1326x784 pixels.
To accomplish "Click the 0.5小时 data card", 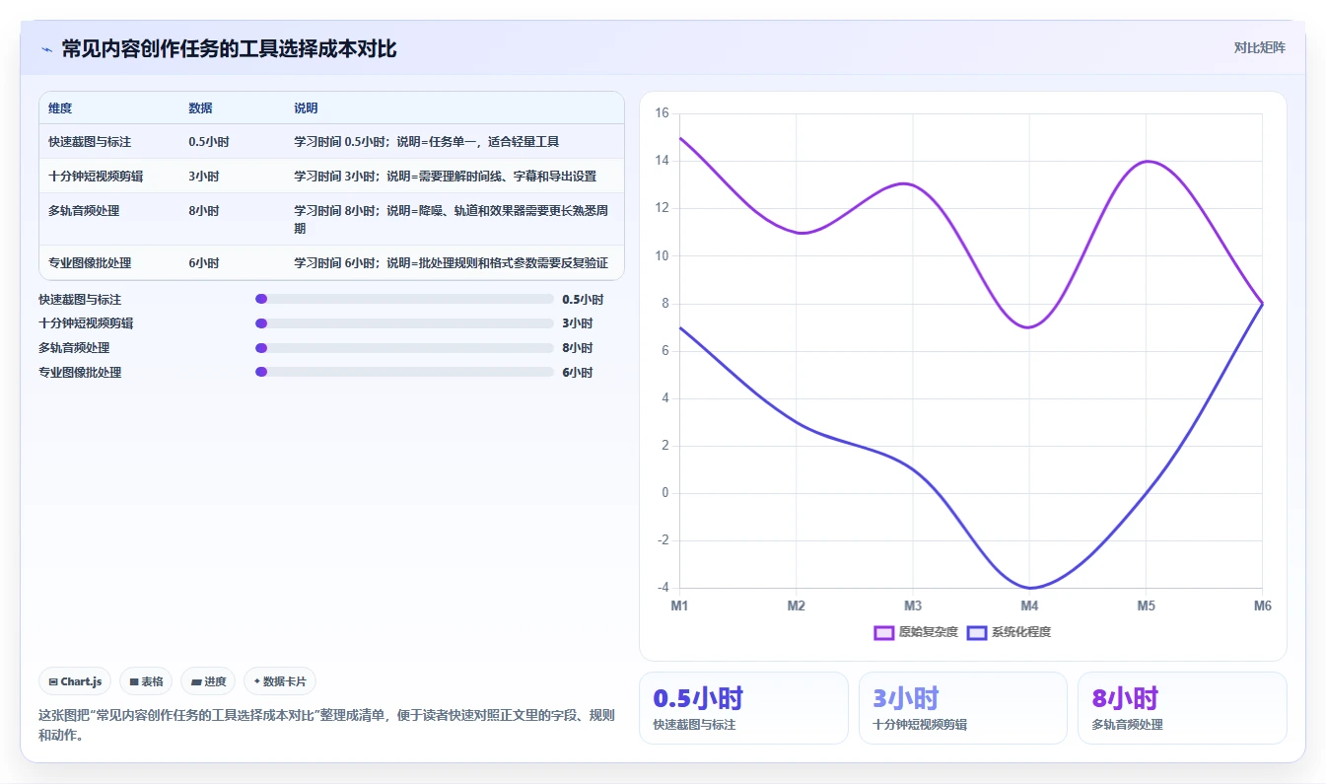I will coord(743,708).
